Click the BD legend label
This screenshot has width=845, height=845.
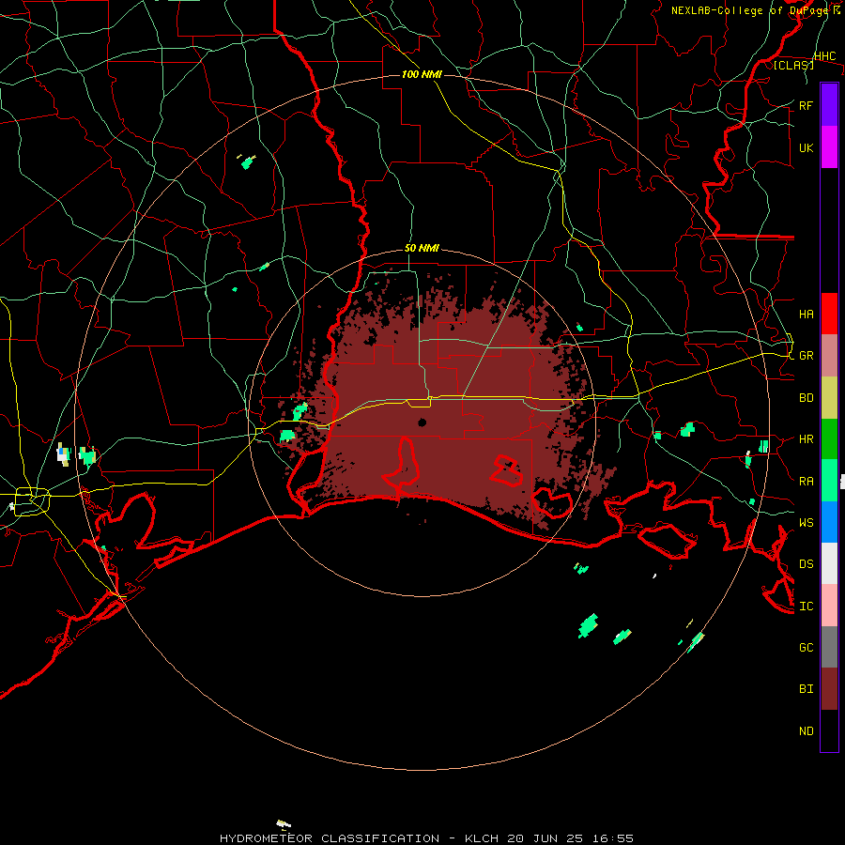click(806, 398)
